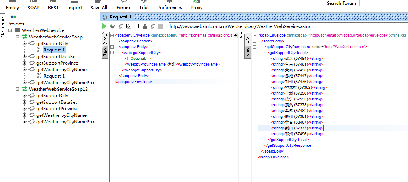The height and width of the screenshot is (182, 408).
Task: Click the clone request stamp icon
Action: [x=145, y=26]
